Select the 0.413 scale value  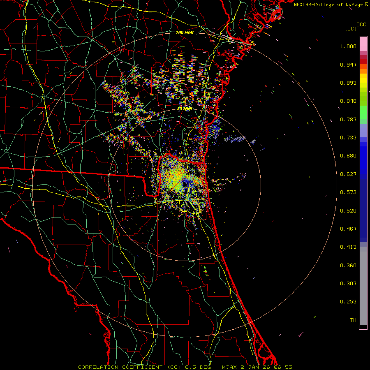pos(348,247)
